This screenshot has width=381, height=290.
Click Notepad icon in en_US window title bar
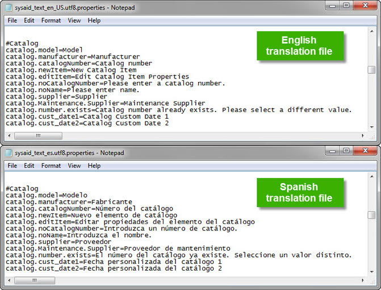pyautogui.click(x=9, y=7)
